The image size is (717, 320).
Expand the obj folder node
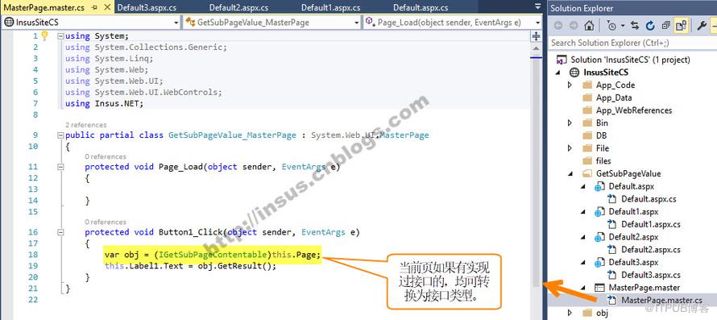coord(570,313)
